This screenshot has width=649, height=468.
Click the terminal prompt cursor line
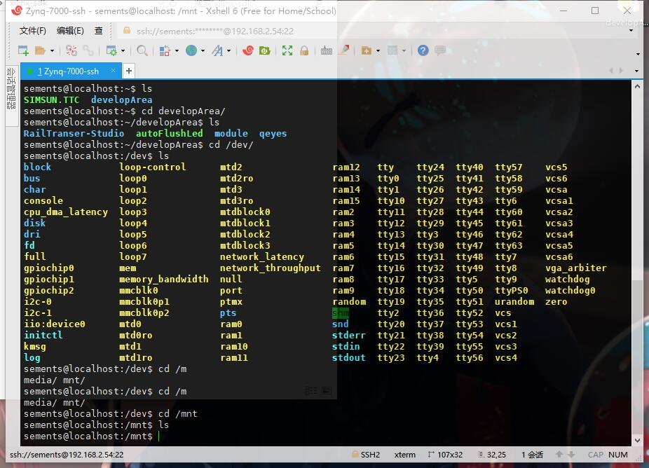click(92, 436)
